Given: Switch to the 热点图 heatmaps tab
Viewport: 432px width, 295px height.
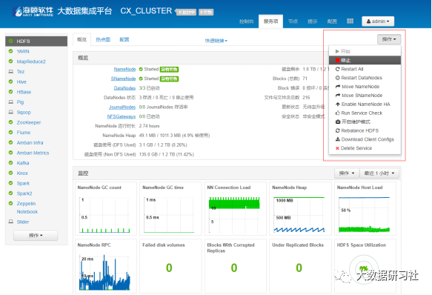Looking at the screenshot, I should coord(103,40).
